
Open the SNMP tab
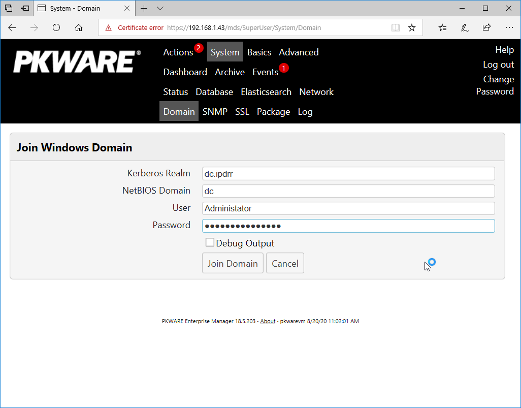(215, 112)
